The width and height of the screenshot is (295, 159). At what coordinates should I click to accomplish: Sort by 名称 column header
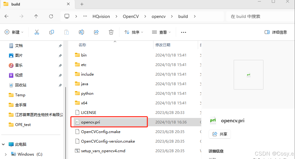click(82, 45)
